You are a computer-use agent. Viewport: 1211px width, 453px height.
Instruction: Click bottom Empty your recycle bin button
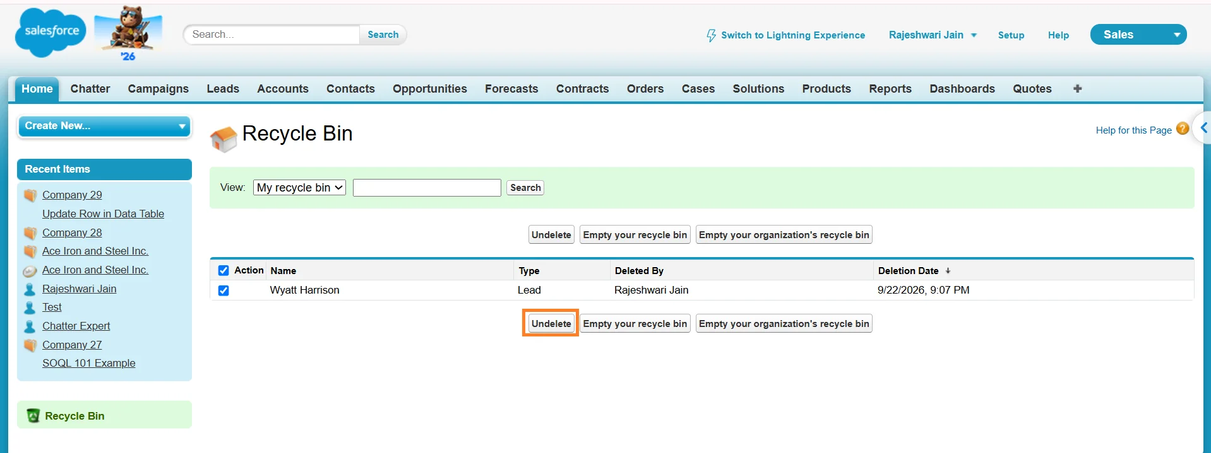635,324
